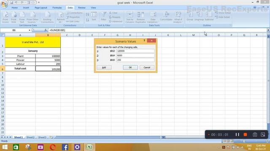Pause the screen recording
This screenshot has height=151, width=270.
coord(237,135)
